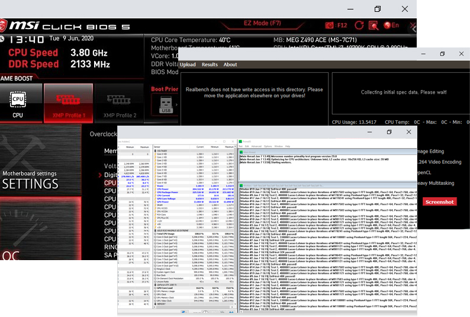Expand the Digit entry arrow in Overclocking list
The image size is (470, 317).
[x=100, y=175]
